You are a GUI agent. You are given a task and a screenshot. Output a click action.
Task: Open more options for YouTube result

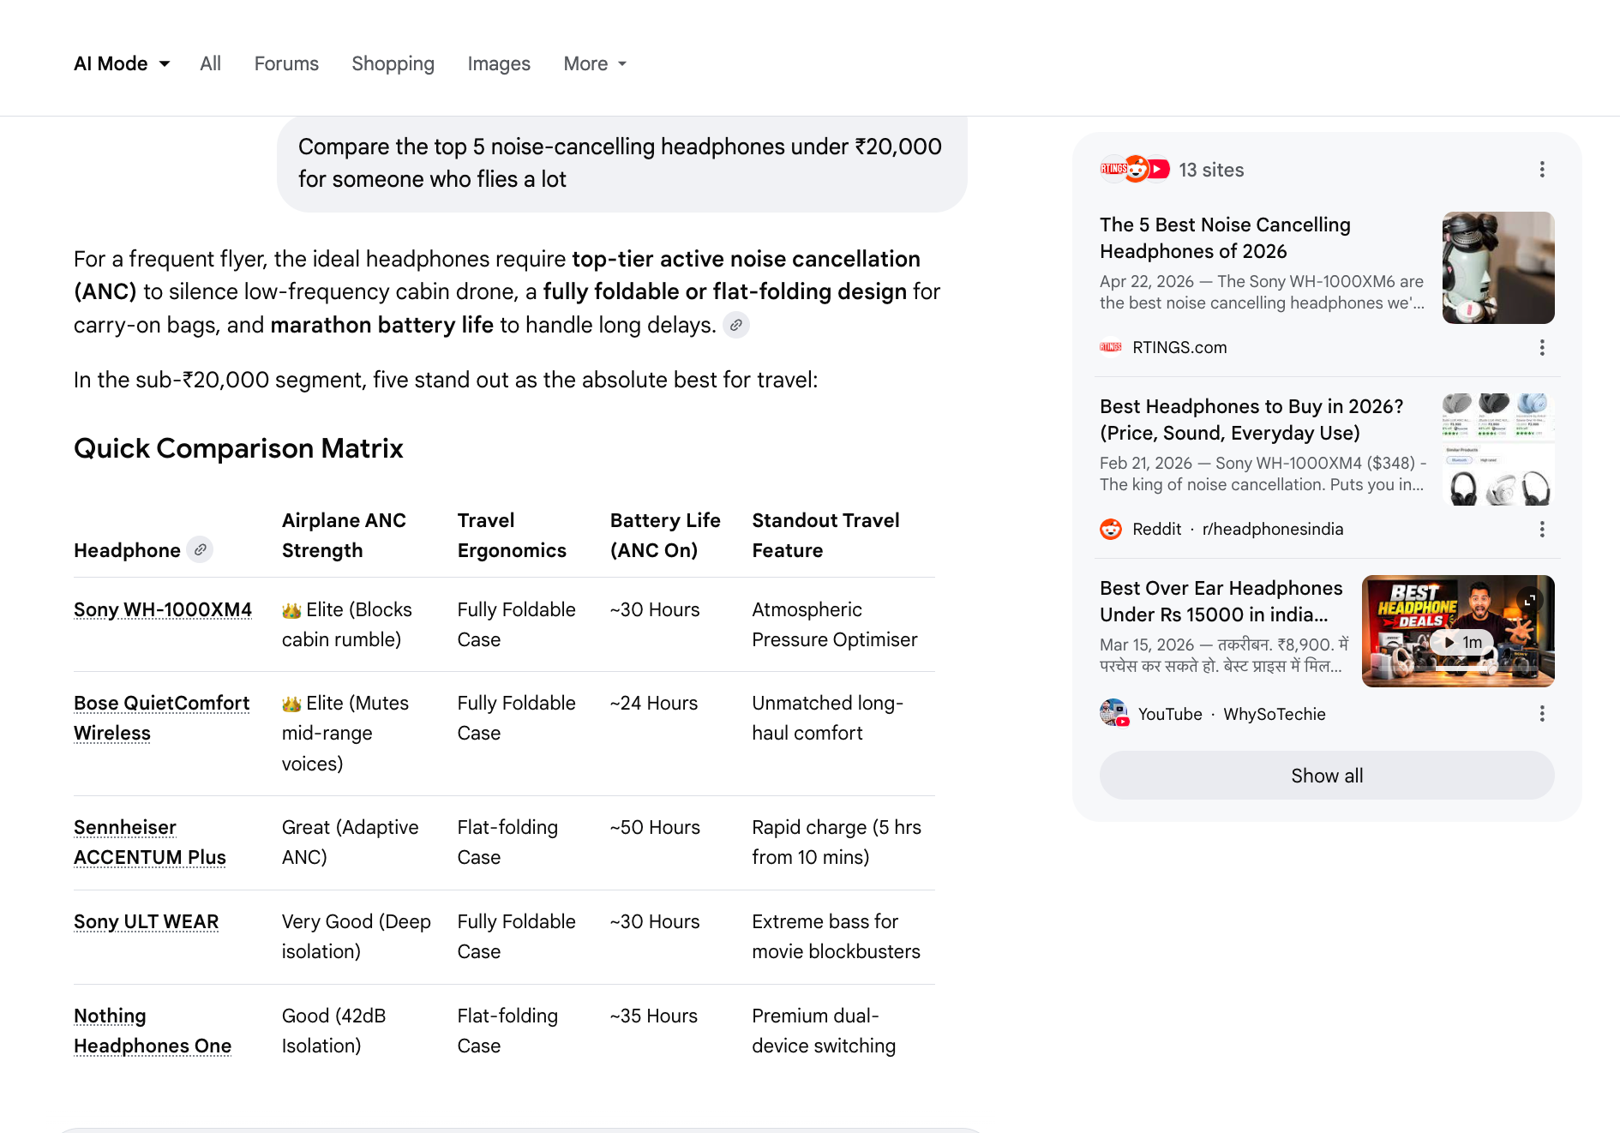coord(1542,714)
